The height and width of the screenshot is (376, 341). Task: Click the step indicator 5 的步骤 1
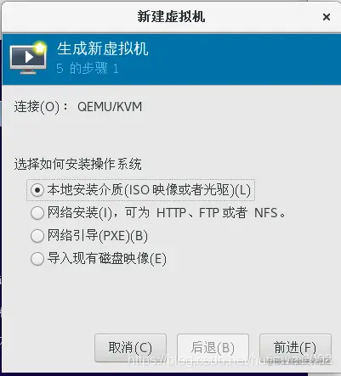point(88,69)
